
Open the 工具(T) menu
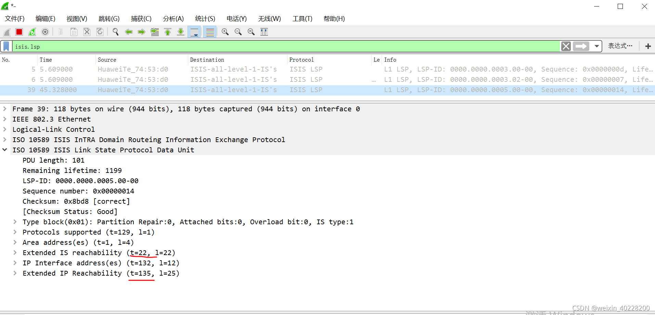click(302, 19)
